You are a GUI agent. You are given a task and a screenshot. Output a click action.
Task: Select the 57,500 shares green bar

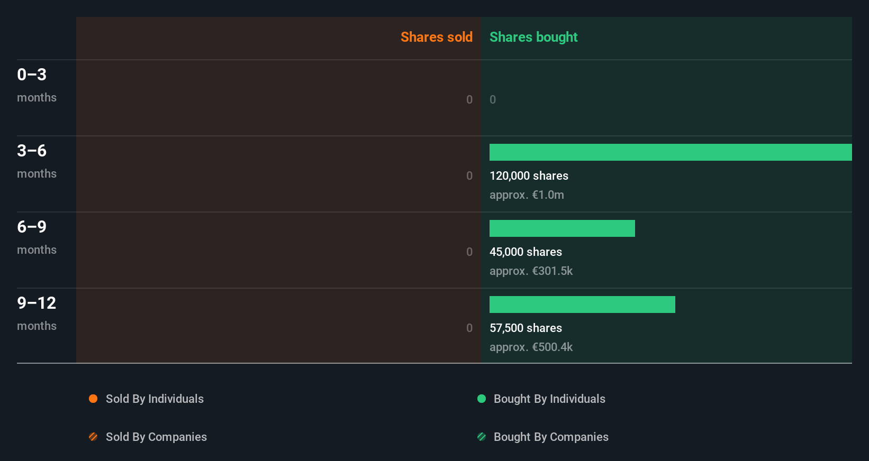click(x=582, y=305)
